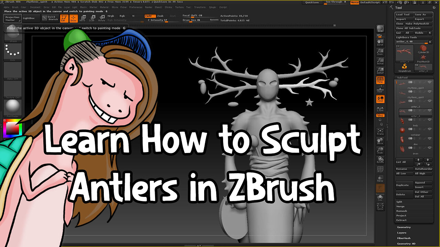Pick a color from the color picker square
Screen dimensions: 440x247
pyautogui.click(x=13, y=129)
